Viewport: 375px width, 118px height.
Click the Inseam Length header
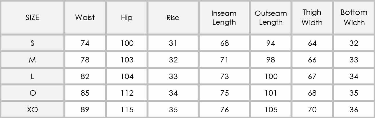point(224,17)
